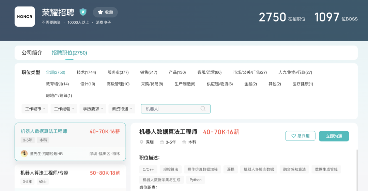
Task: Filter by 服务业(377) job type
Action: click(118, 72)
